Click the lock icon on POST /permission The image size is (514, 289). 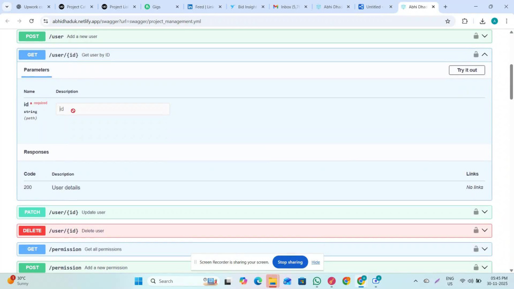[475, 267]
